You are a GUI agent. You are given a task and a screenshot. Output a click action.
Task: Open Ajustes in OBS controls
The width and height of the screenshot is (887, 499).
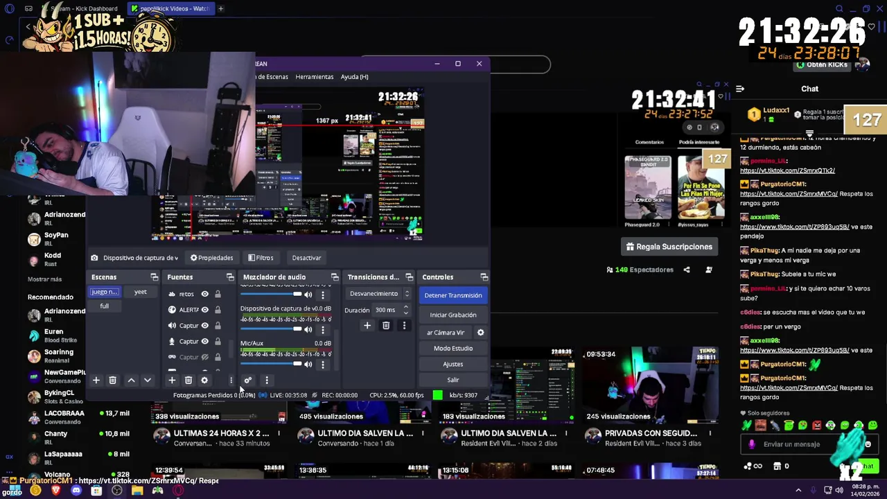click(453, 364)
